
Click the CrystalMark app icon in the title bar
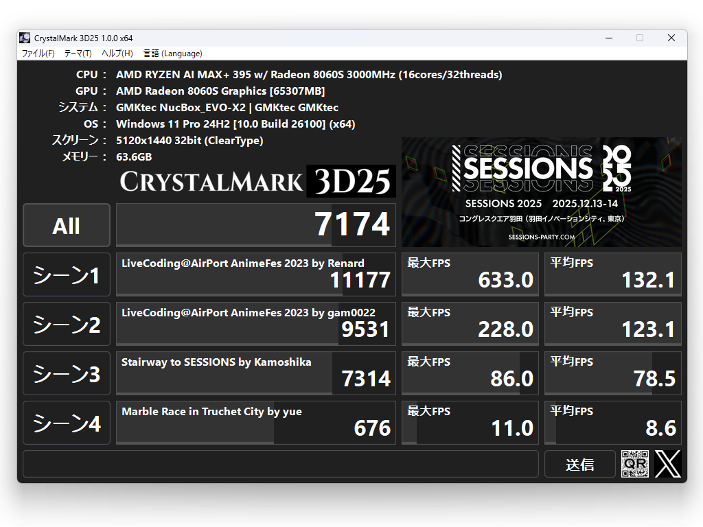(25, 38)
